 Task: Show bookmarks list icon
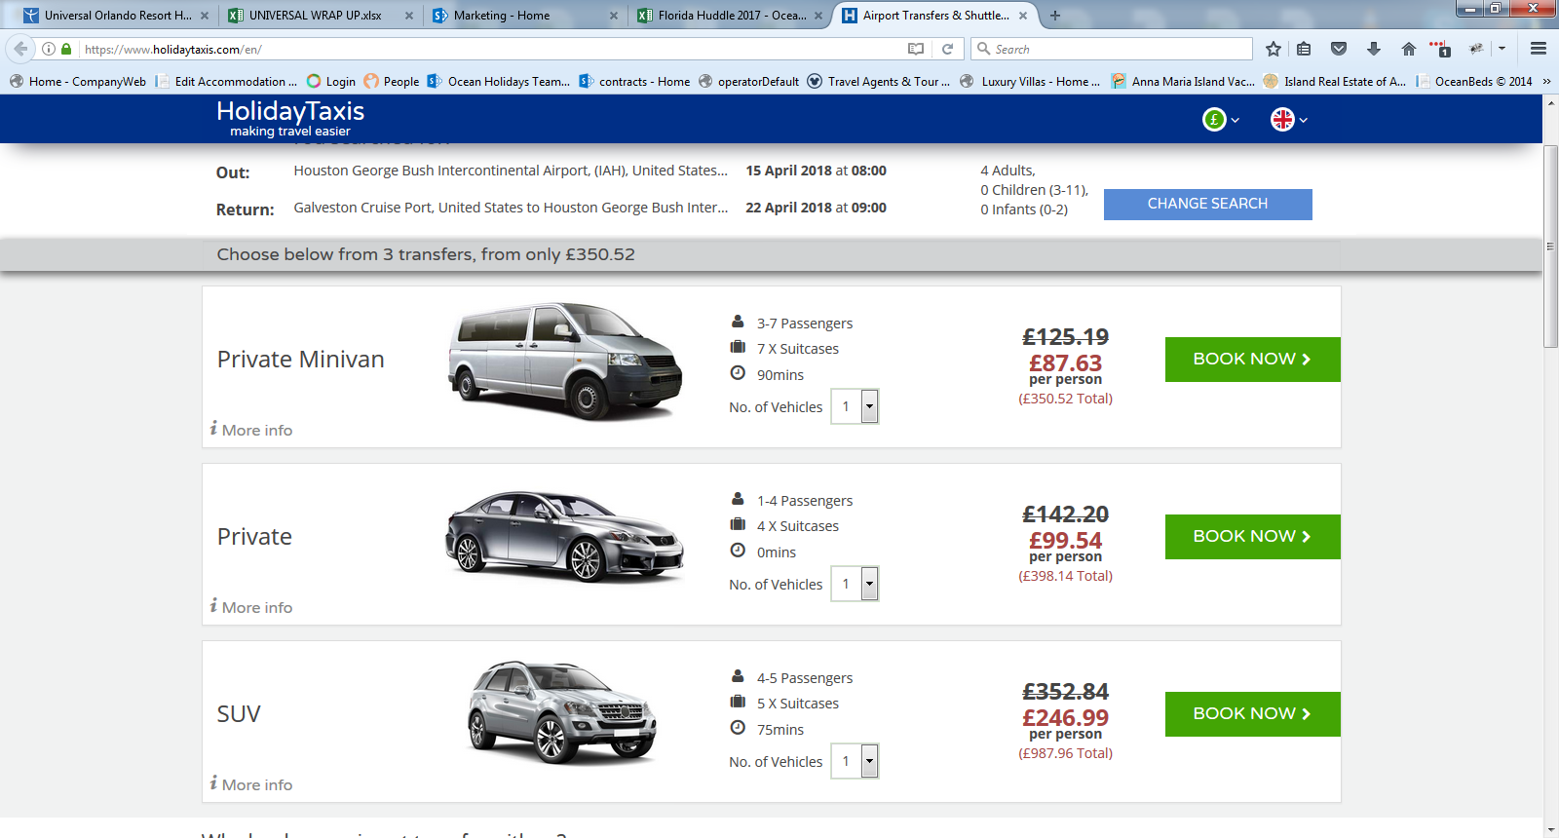[x=1304, y=49]
